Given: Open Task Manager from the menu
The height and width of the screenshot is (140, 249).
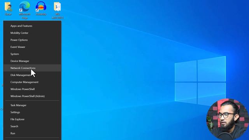Looking at the screenshot, I should pos(32,105).
